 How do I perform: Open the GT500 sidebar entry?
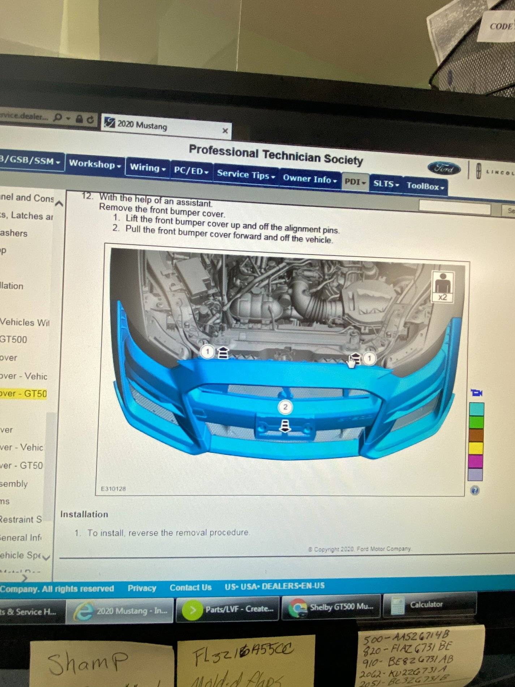(x=14, y=340)
